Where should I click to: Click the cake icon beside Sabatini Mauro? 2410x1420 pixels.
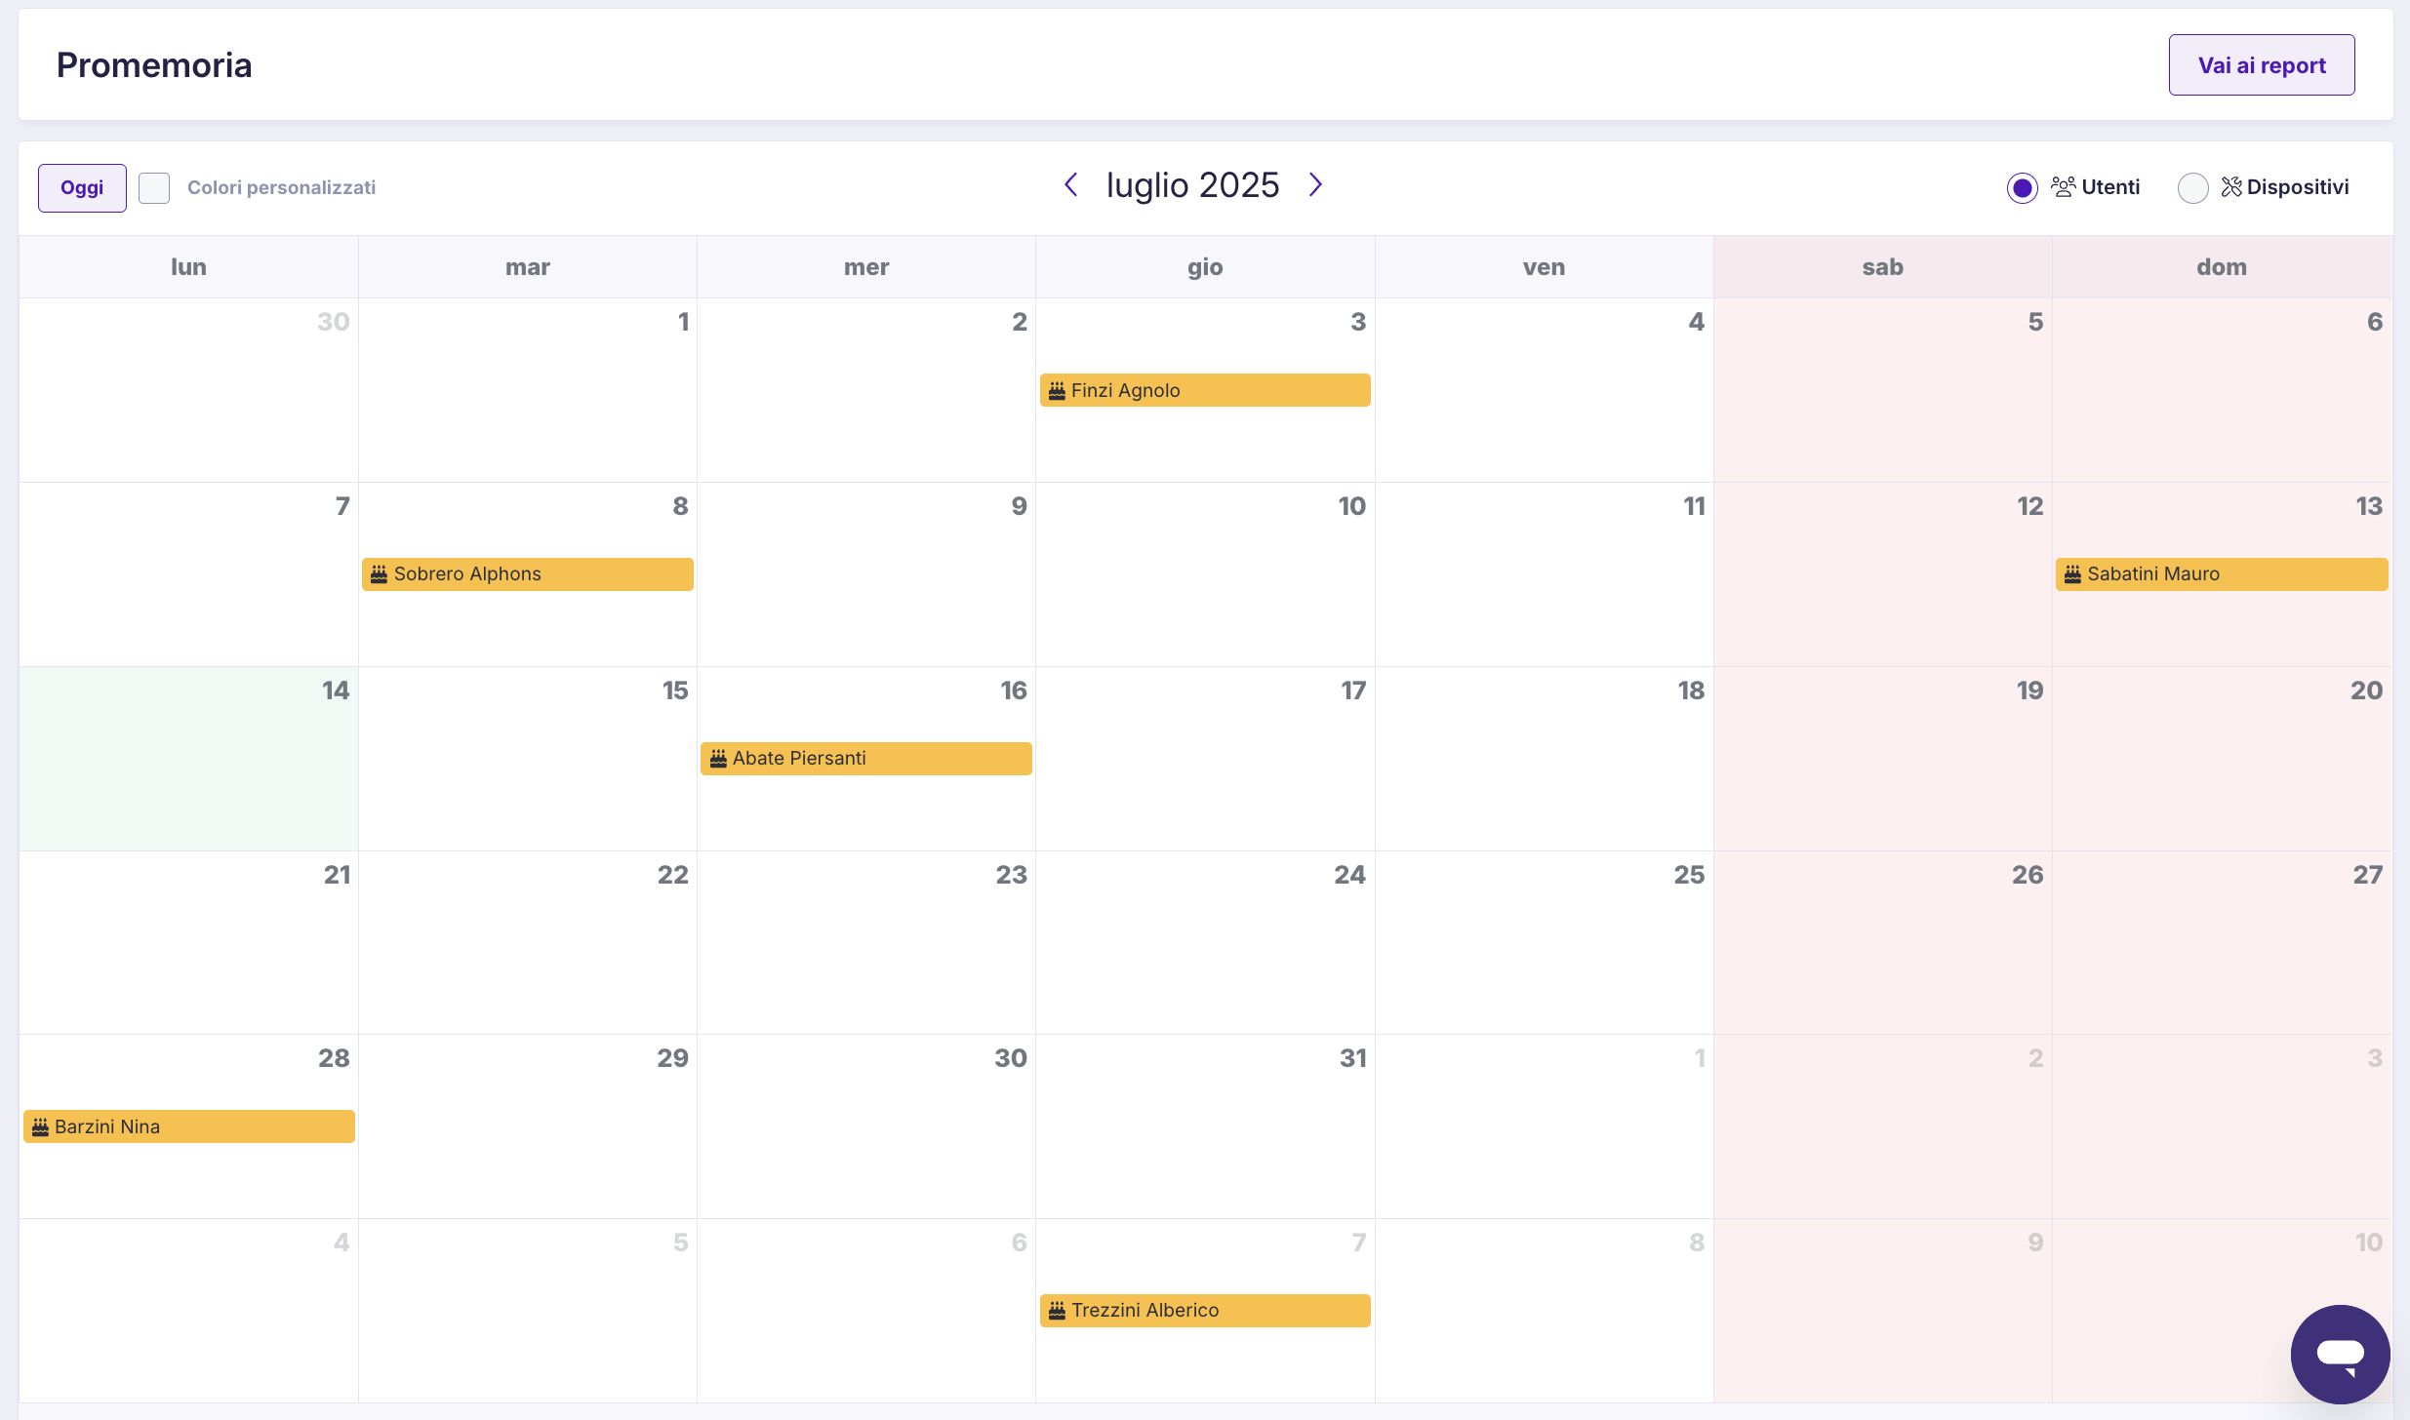[x=2072, y=574]
